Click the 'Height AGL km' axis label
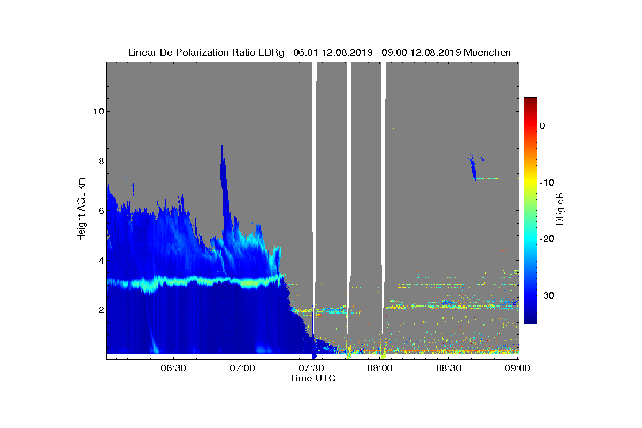The width and height of the screenshot is (642, 428). click(82, 210)
